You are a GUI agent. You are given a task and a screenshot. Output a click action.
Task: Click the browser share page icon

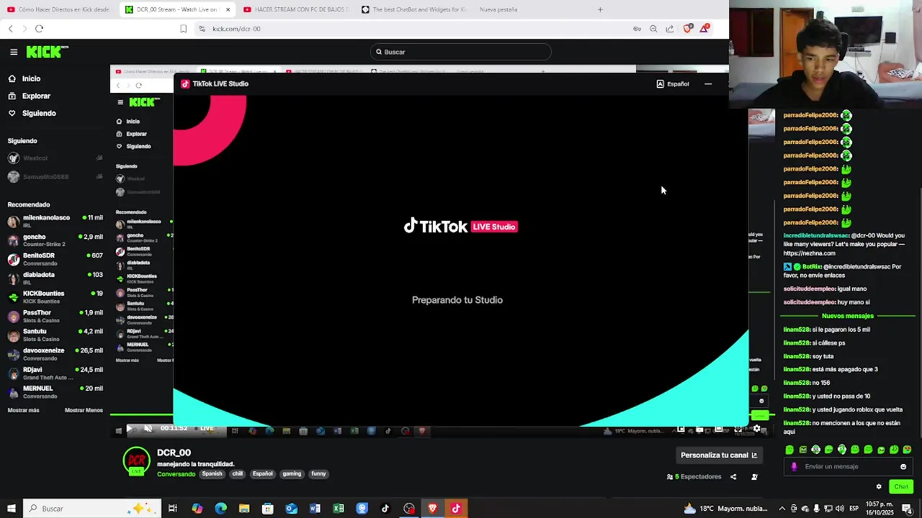670,29
